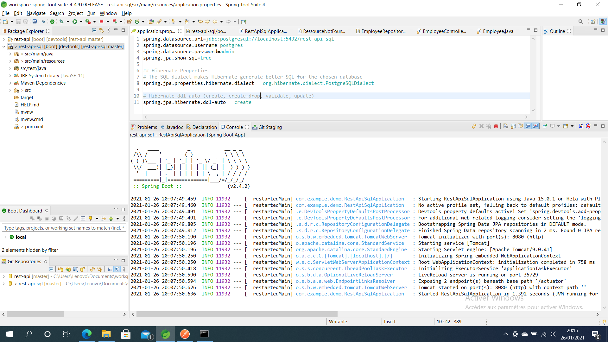Click the Boot Dashboard filter text field

click(x=64, y=228)
